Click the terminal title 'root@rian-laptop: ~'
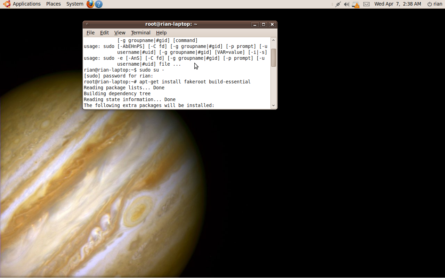 pos(171,24)
